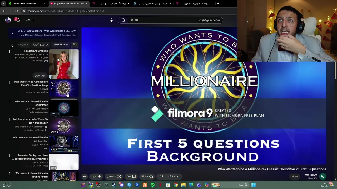Open options for Full Soundtrack video

tap(9, 120)
